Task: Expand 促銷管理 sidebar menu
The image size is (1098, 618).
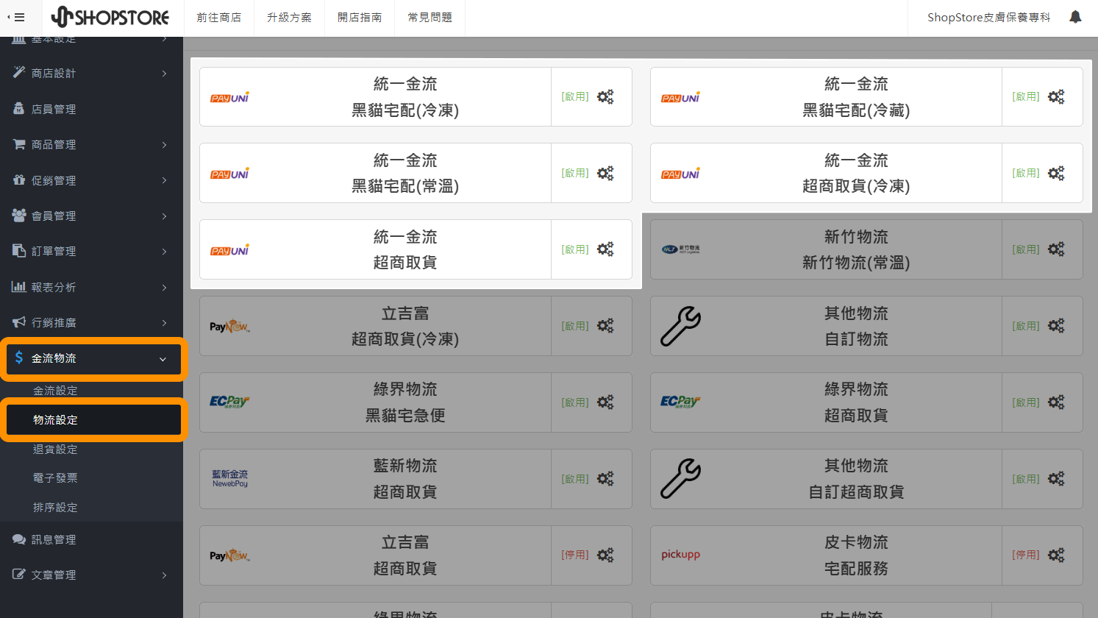Action: click(x=91, y=180)
